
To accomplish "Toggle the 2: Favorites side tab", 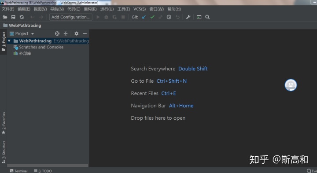I will click(x=4, y=123).
